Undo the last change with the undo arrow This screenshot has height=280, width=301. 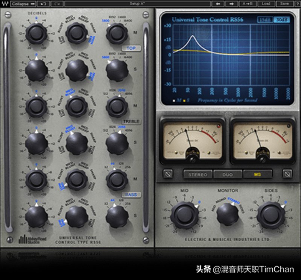coord(43,4)
